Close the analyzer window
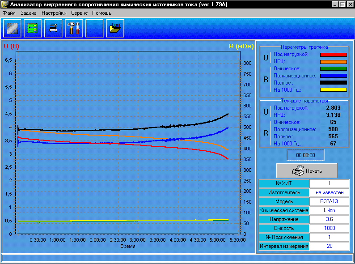The image size is (355, 264). pyautogui.click(x=350, y=4)
